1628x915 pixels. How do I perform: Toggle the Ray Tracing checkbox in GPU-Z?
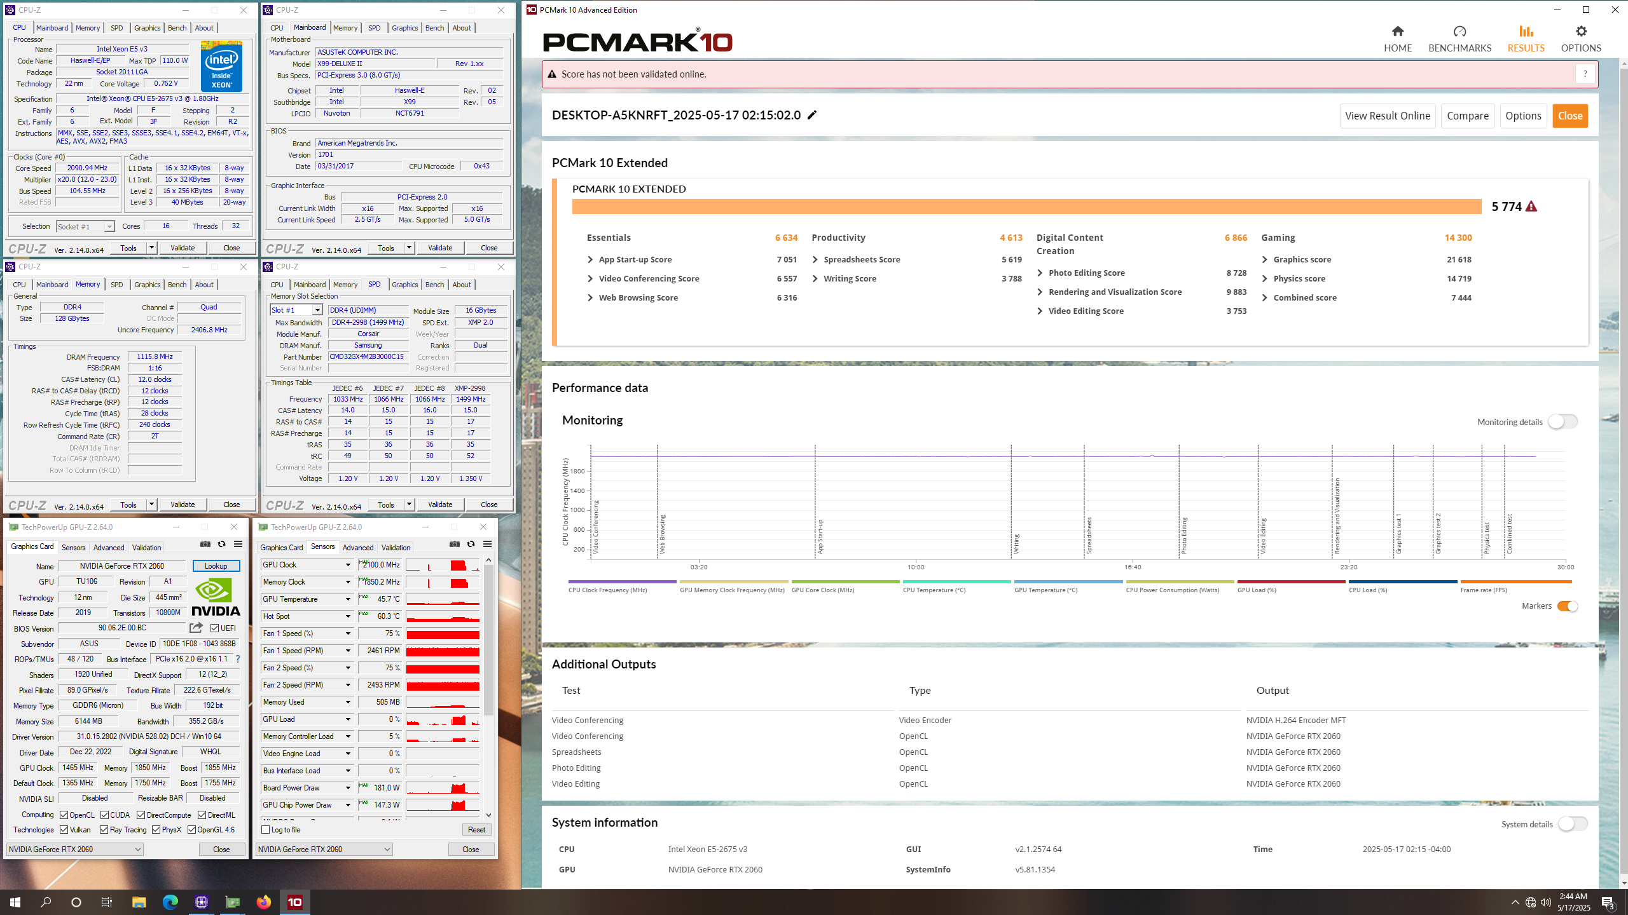[105, 830]
